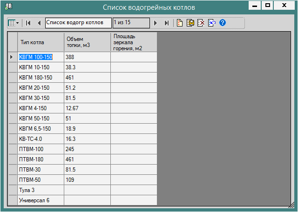Jump to the last record
The image size is (298, 212).
click(167, 23)
